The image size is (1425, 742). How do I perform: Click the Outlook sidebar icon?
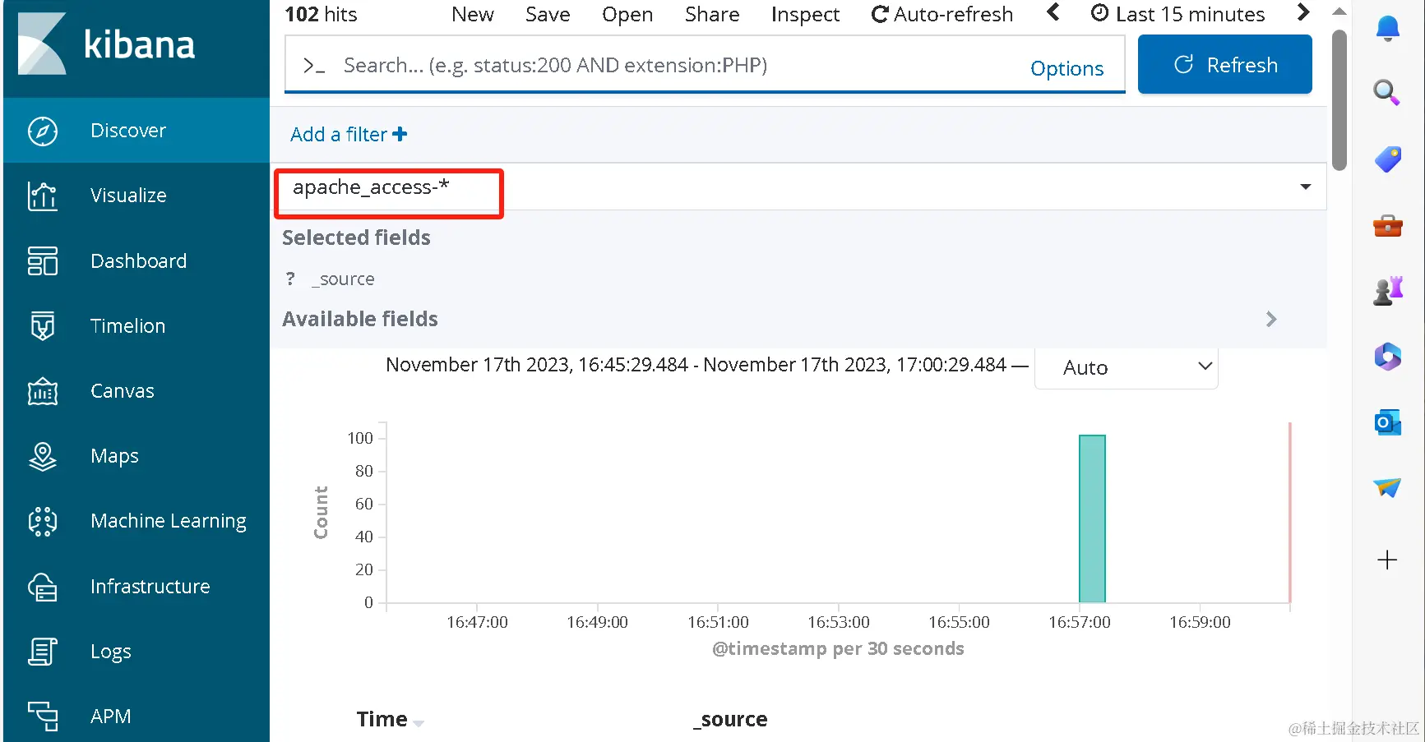pos(1388,422)
